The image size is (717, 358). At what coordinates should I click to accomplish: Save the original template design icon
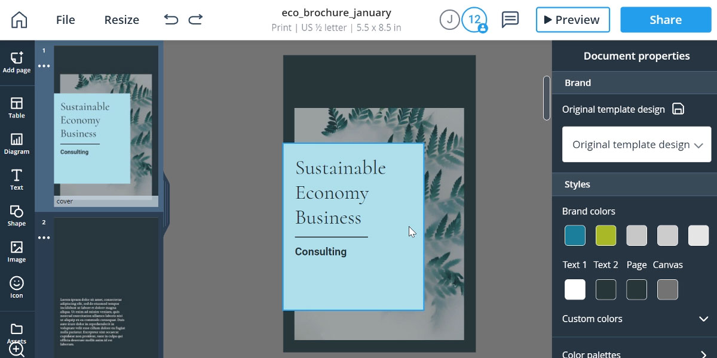pos(678,109)
